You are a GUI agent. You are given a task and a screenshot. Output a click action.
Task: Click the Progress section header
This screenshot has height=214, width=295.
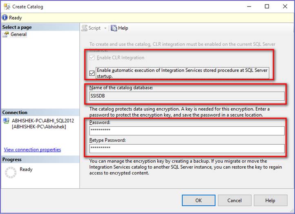click(40, 159)
